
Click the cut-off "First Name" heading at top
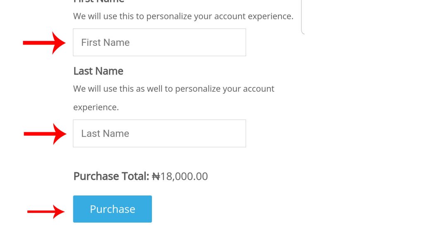click(99, 1)
